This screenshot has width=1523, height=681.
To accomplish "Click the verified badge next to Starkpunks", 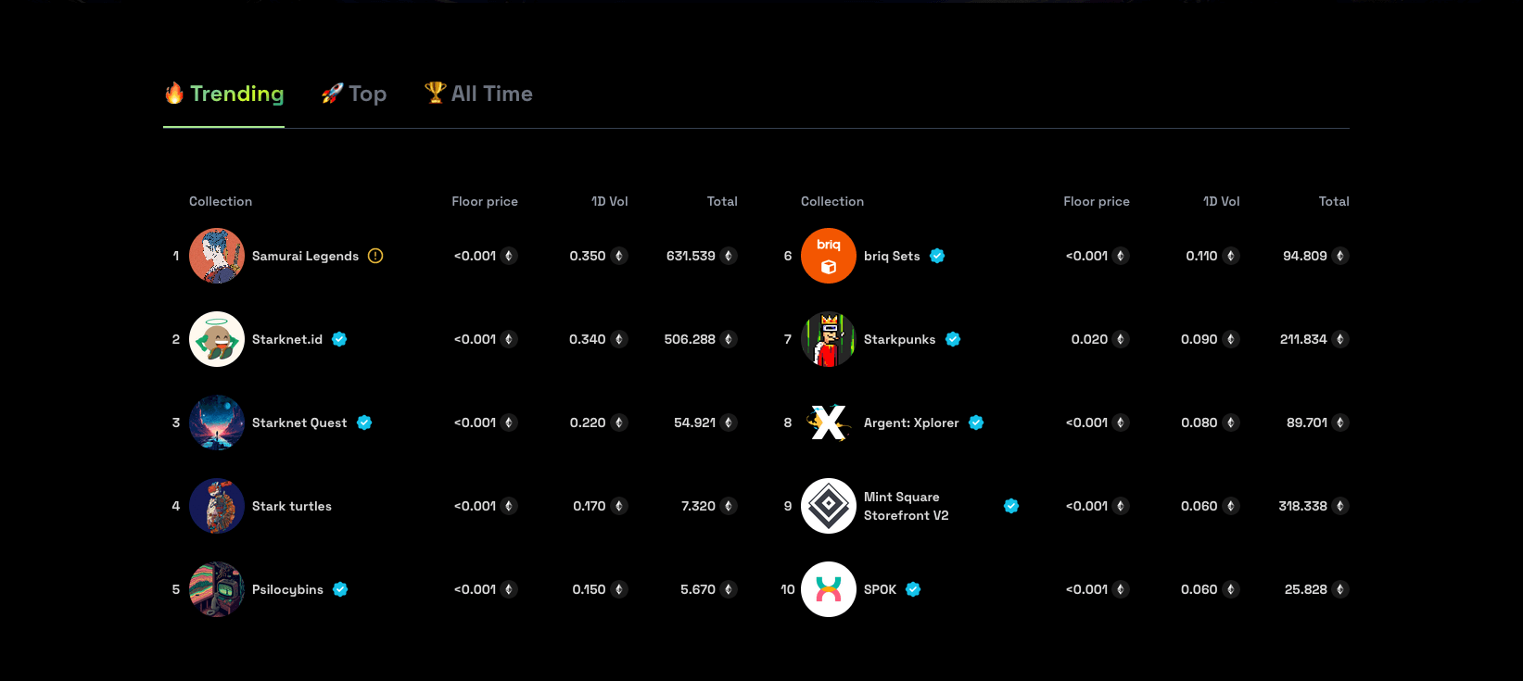I will click(953, 339).
